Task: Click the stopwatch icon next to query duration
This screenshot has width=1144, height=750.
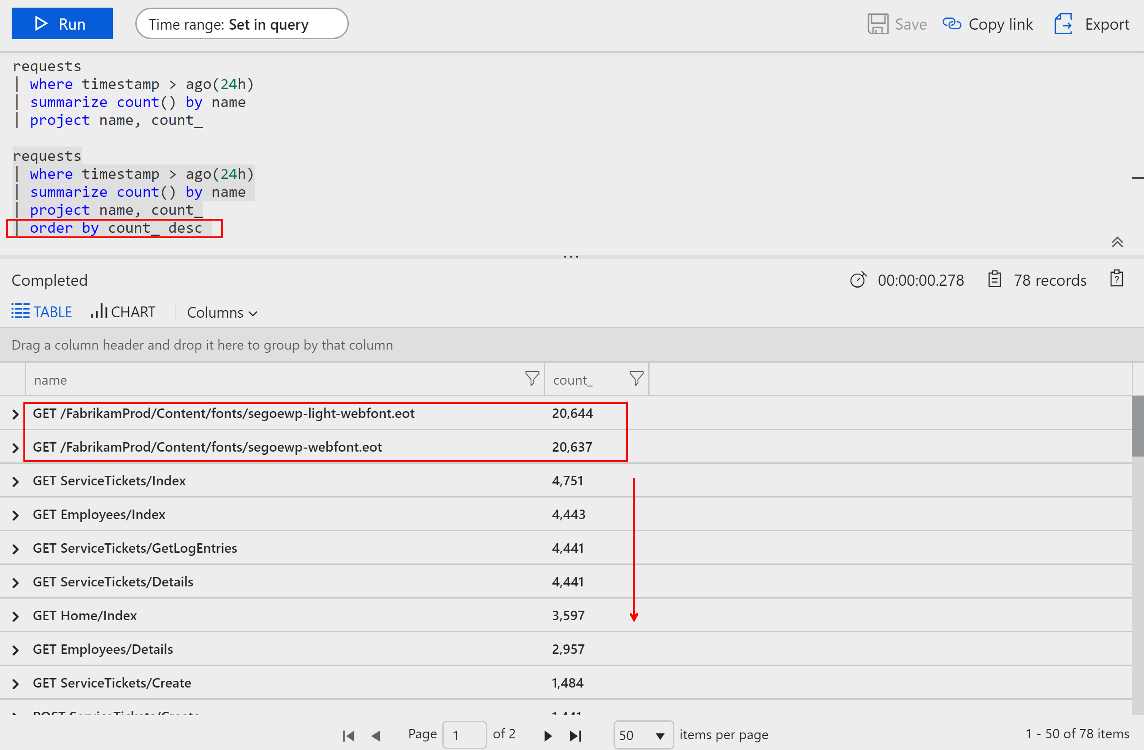Action: tap(859, 280)
